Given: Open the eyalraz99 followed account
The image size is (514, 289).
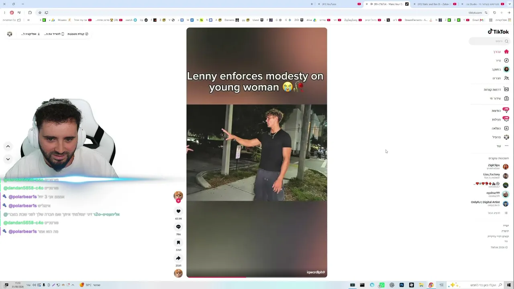Looking at the screenshot, I should pyautogui.click(x=497, y=194).
